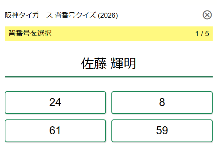217x152 pixels.
Task: Tap the top-right answer option 8
Action: click(162, 102)
